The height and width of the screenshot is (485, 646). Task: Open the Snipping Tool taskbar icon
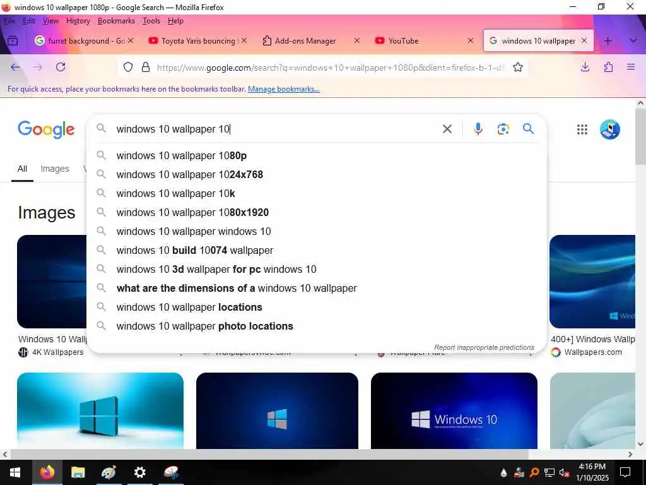[x=170, y=472]
